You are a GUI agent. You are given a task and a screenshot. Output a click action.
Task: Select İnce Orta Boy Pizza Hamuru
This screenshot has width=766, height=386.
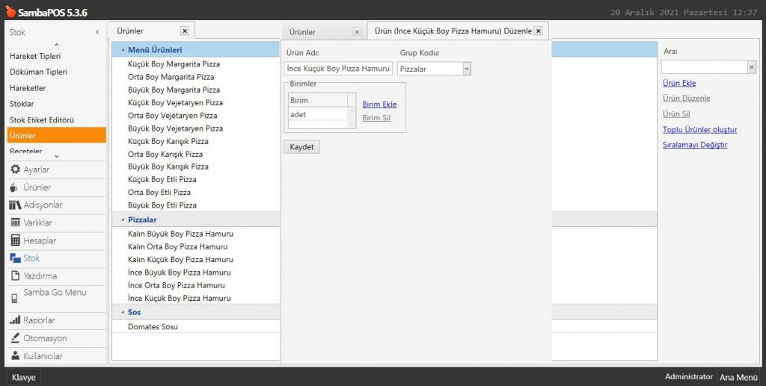pyautogui.click(x=177, y=286)
